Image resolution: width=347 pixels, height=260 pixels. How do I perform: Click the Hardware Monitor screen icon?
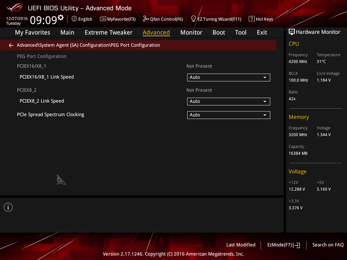click(x=292, y=32)
